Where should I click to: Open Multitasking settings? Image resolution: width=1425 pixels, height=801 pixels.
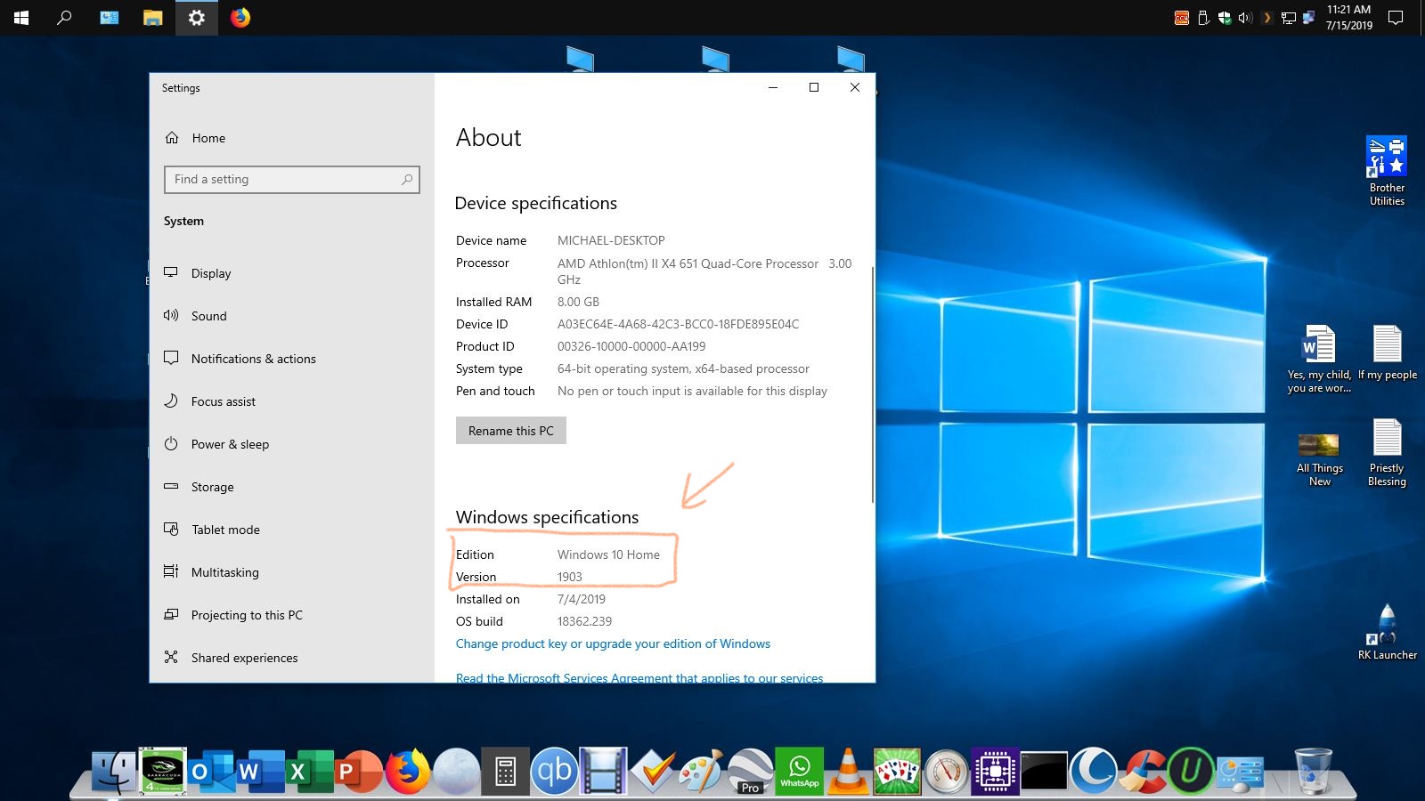click(x=212, y=572)
